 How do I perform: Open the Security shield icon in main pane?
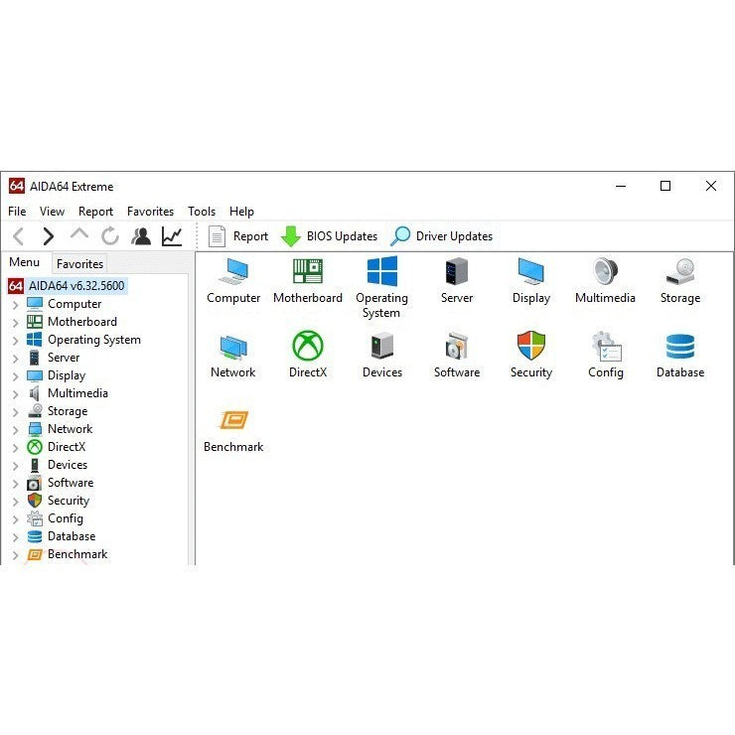(531, 346)
